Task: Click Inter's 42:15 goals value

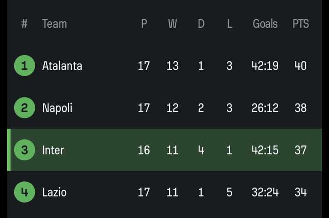Action: coord(265,150)
